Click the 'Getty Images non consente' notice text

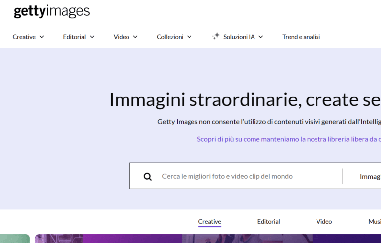tap(269, 122)
